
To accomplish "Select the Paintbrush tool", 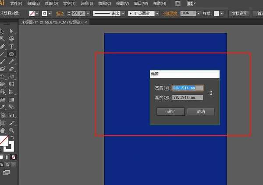I will pyautogui.click(x=2, y=61).
